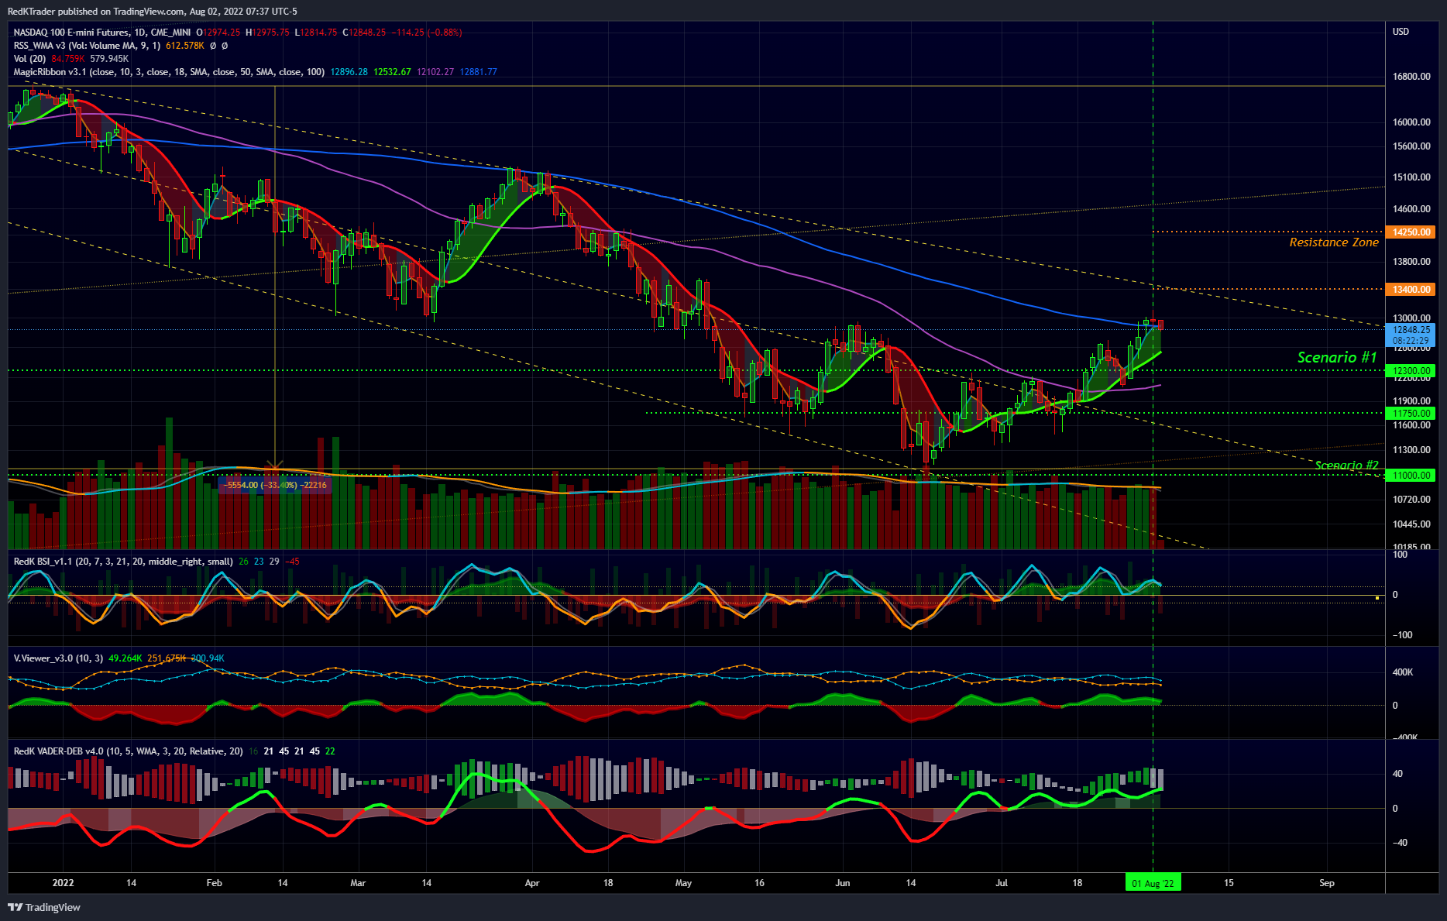Screen dimensions: 1447x921
Task: Click the -45 value in BSI legend
Action: point(292,562)
